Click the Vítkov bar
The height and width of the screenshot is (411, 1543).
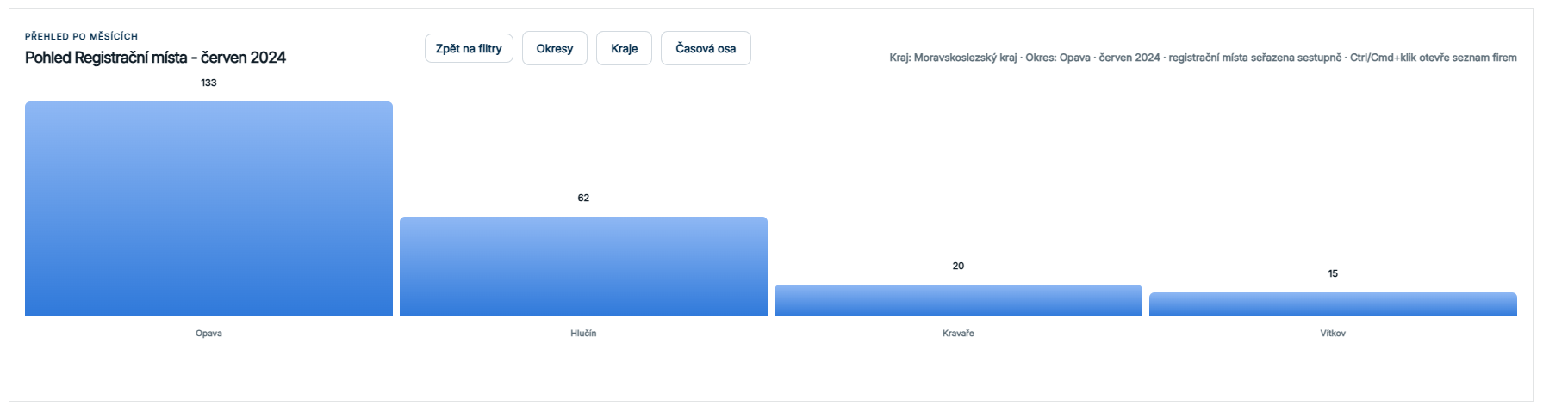(x=1333, y=304)
